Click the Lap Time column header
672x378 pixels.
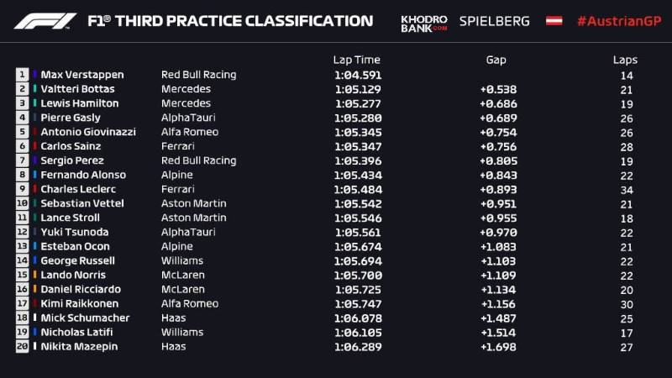tap(356, 60)
